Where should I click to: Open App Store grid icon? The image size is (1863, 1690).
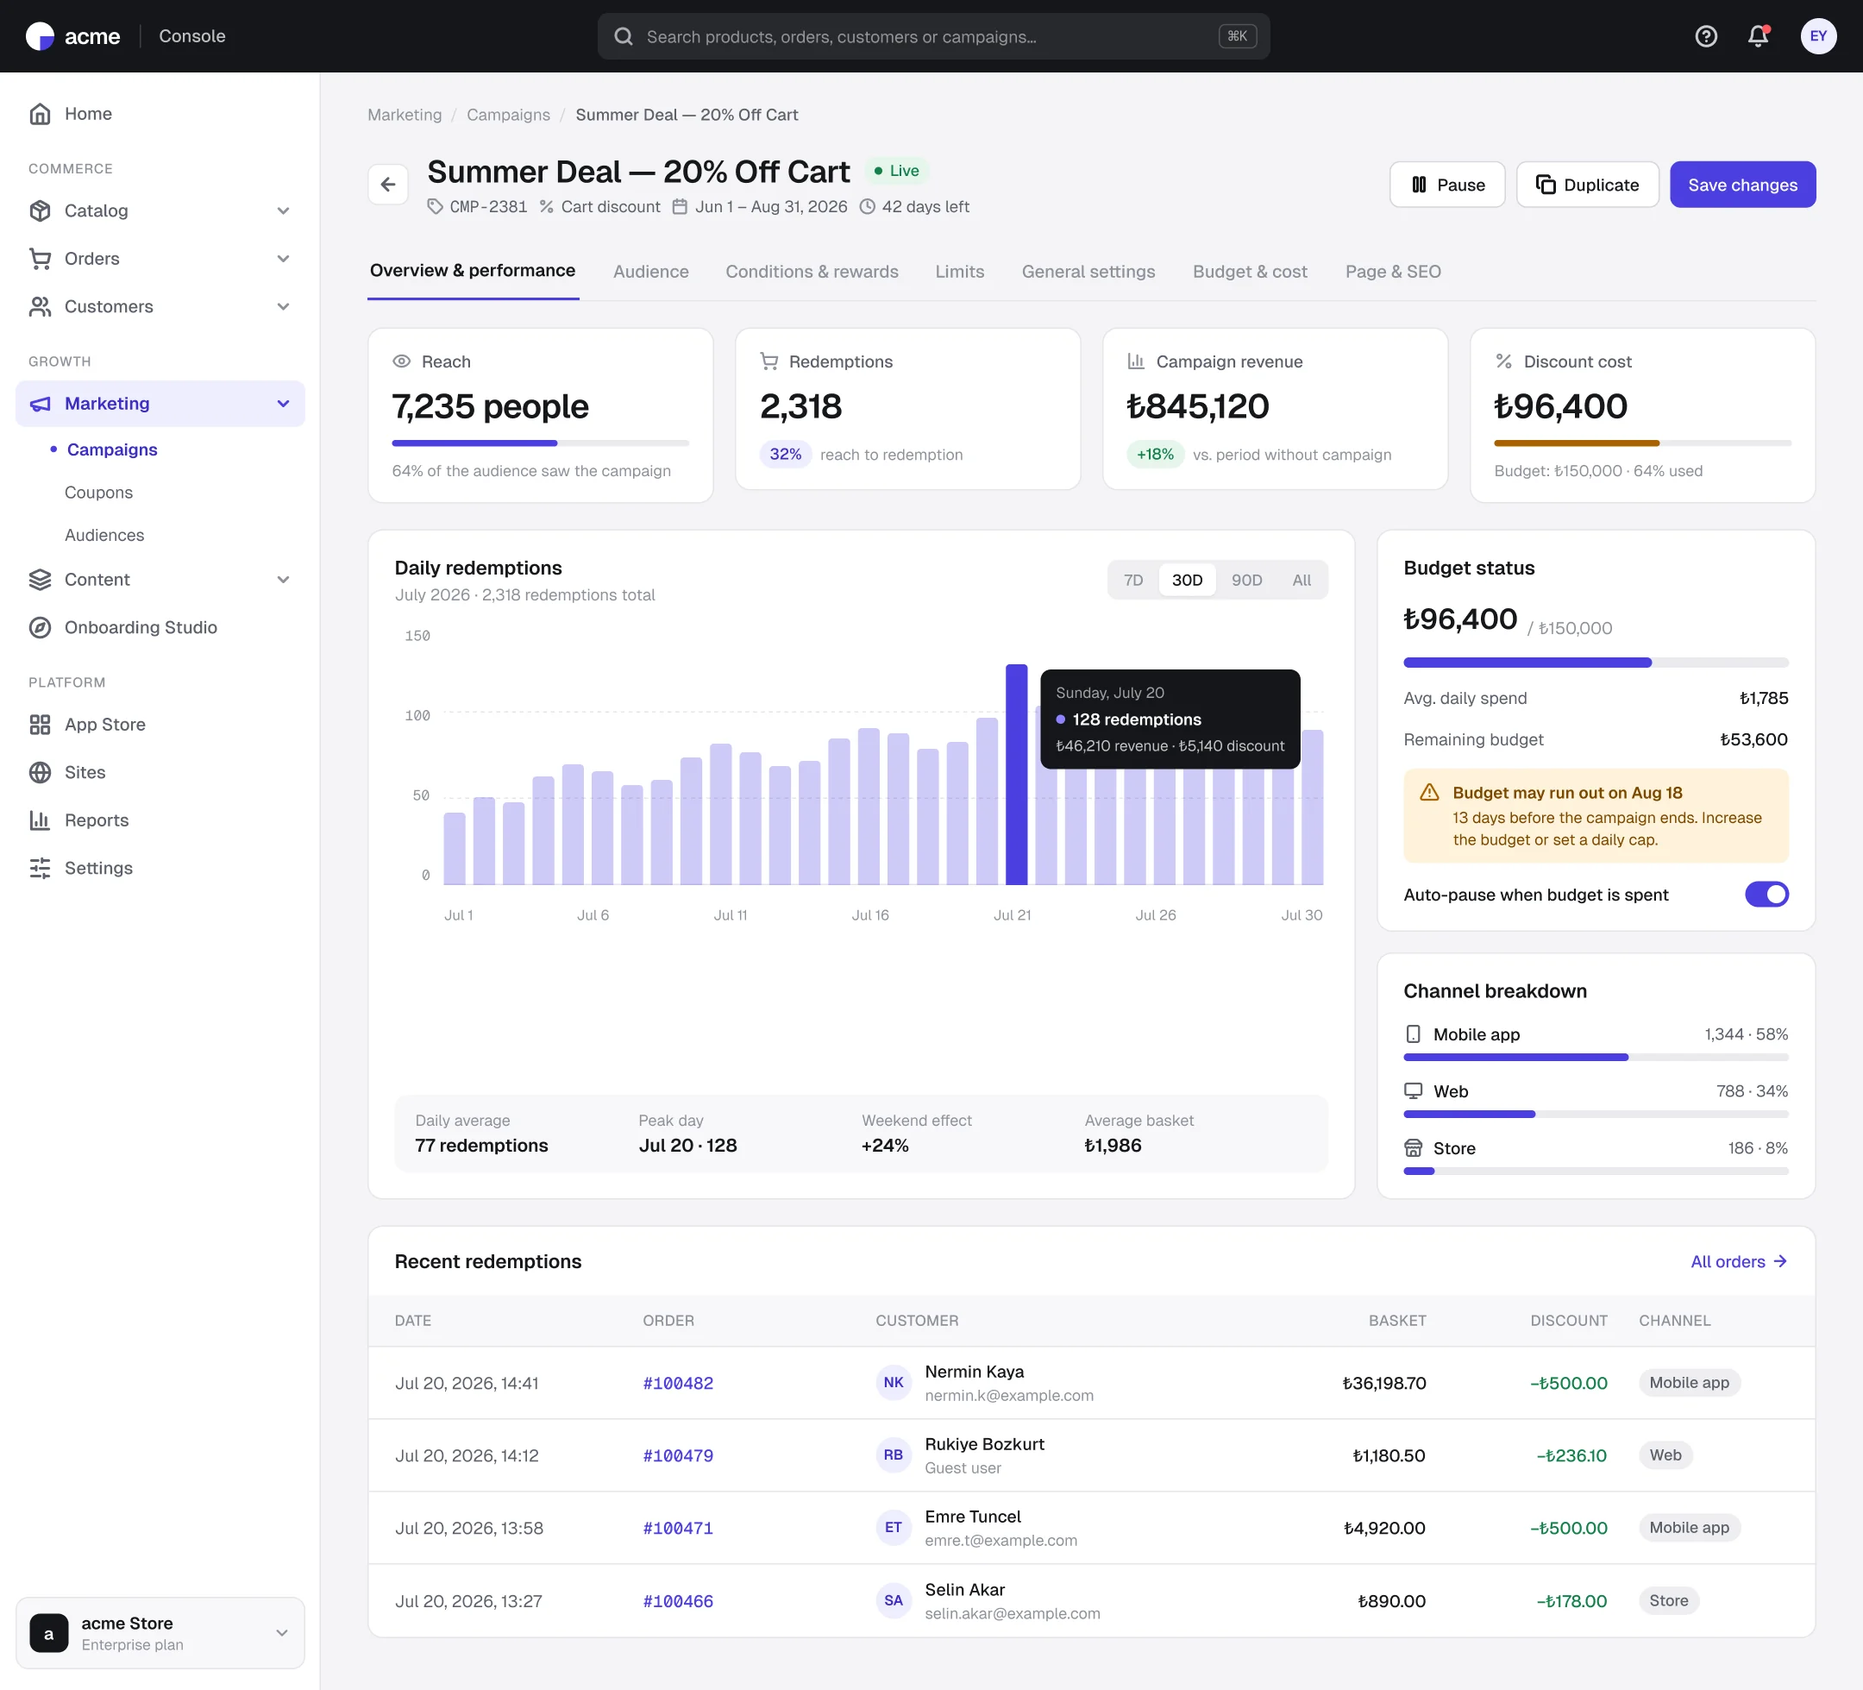(x=40, y=725)
